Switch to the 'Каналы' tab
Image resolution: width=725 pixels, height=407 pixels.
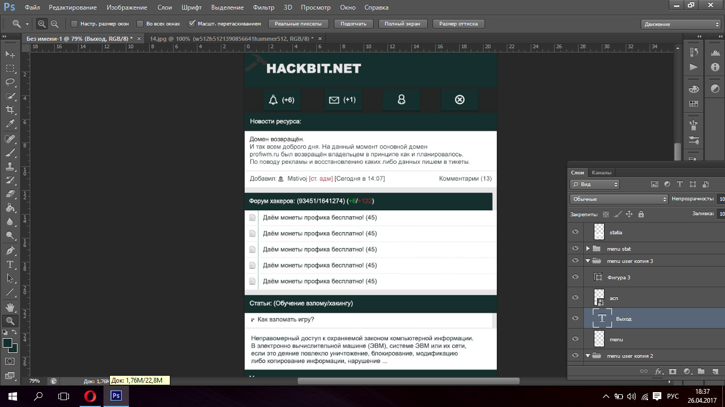tap(601, 172)
